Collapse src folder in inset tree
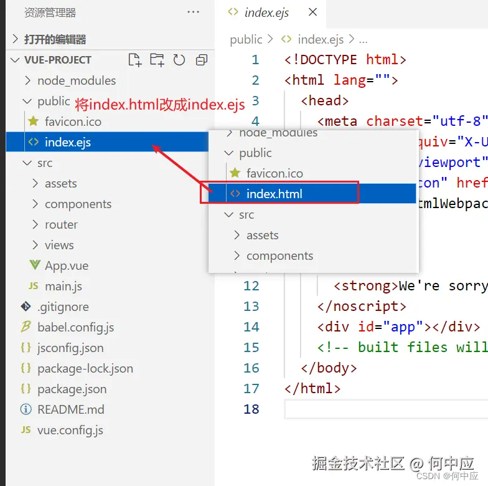The image size is (488, 486). point(229,214)
